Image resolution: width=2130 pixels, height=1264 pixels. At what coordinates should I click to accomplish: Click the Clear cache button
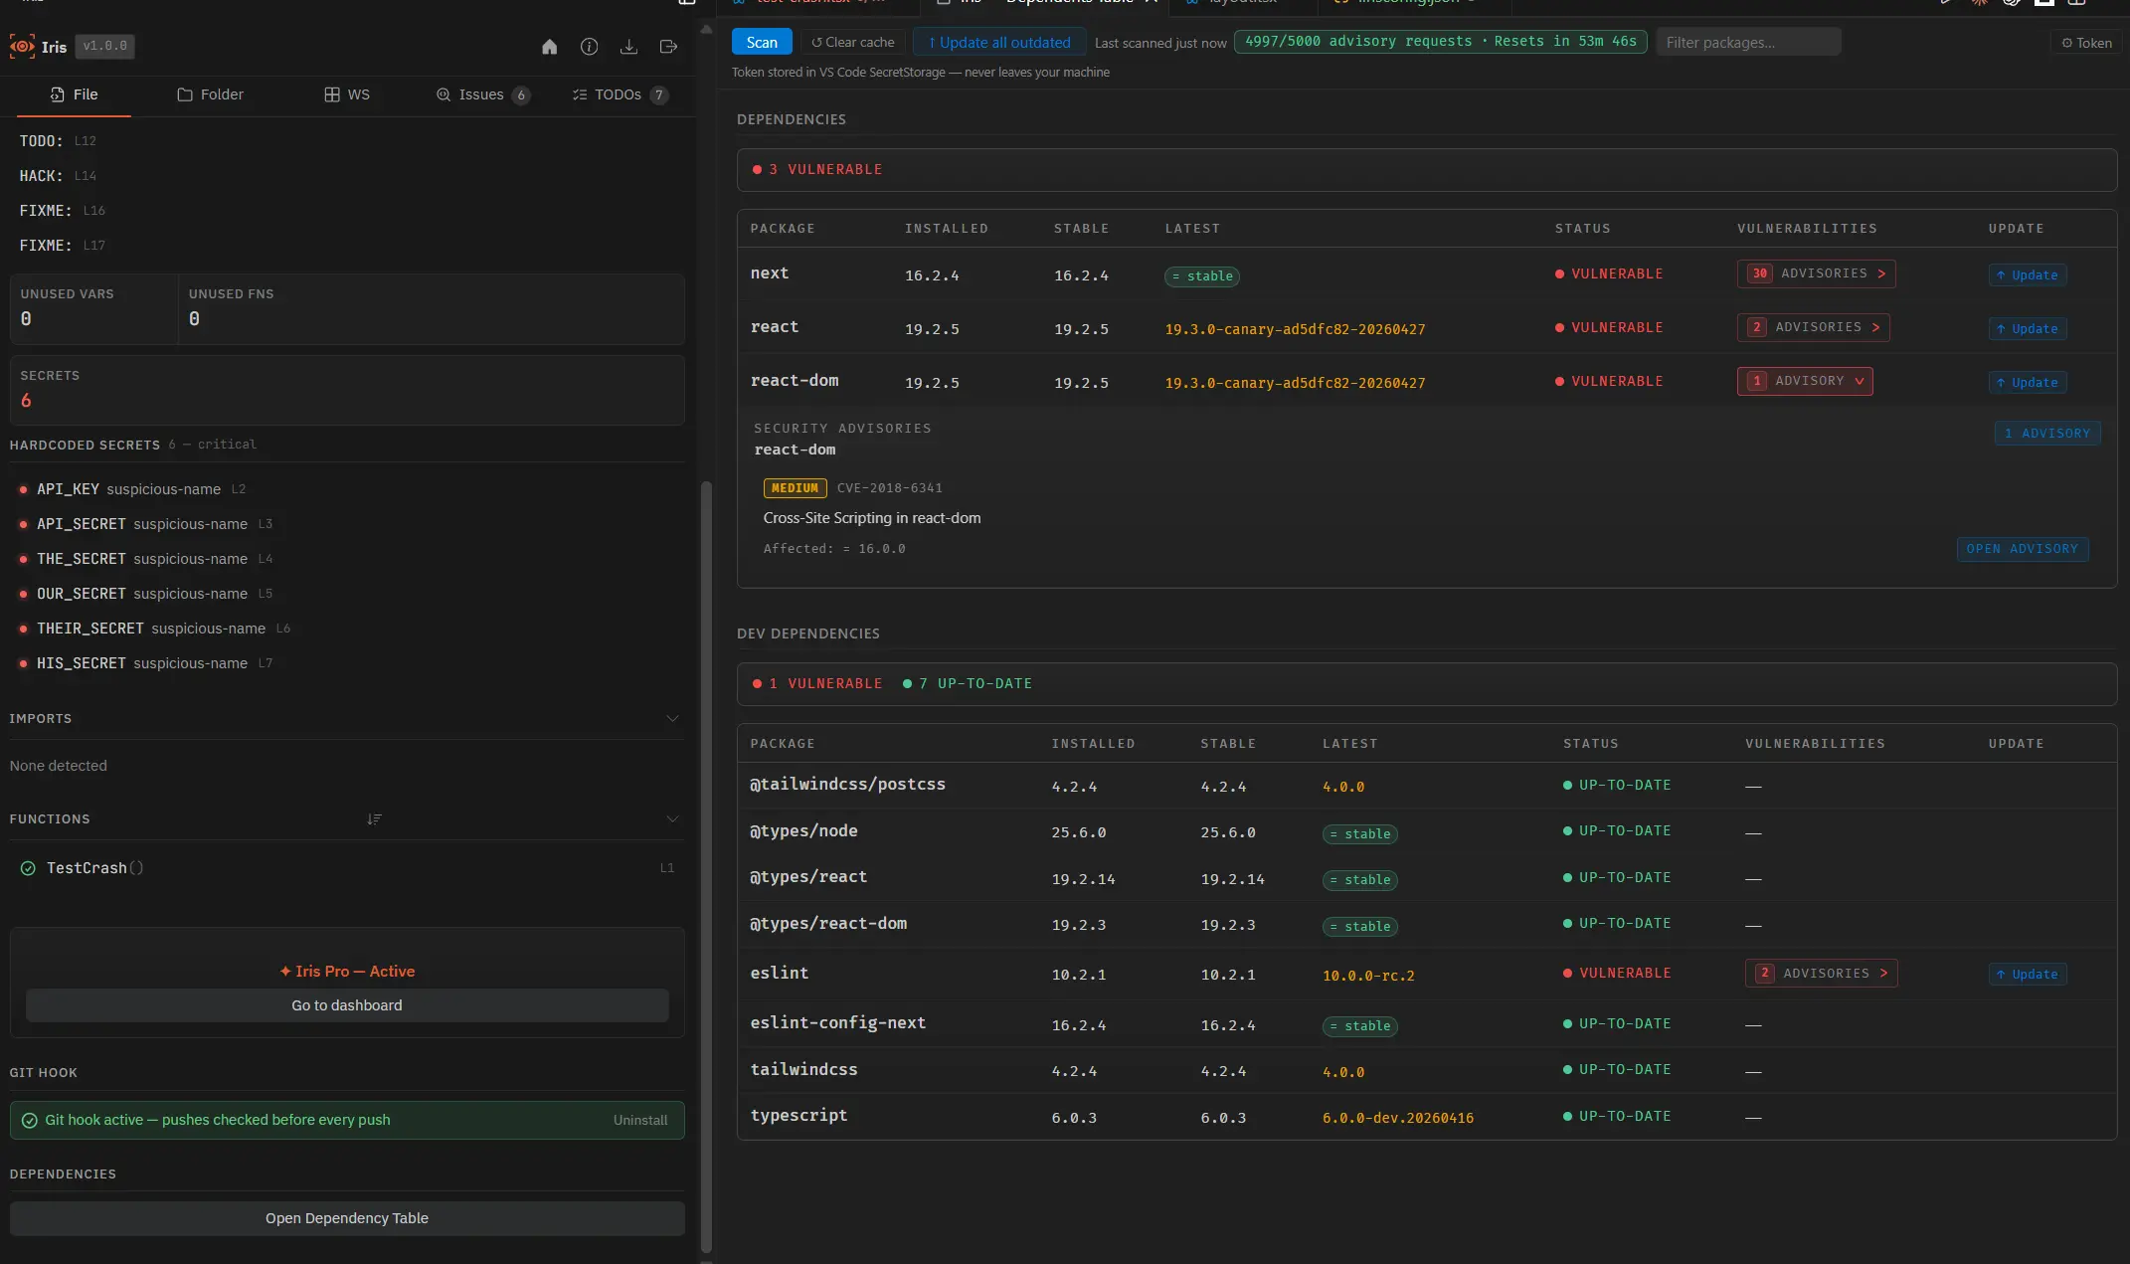[x=852, y=42]
